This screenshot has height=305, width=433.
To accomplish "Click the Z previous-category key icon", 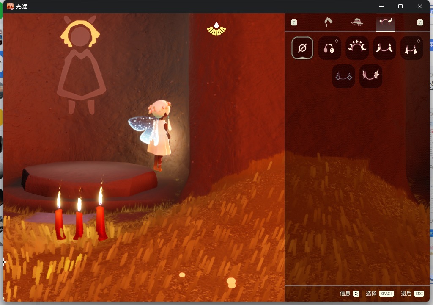I will (294, 23).
